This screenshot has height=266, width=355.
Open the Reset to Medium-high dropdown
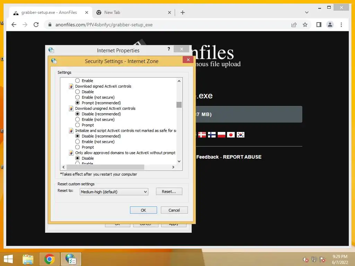pos(114,192)
